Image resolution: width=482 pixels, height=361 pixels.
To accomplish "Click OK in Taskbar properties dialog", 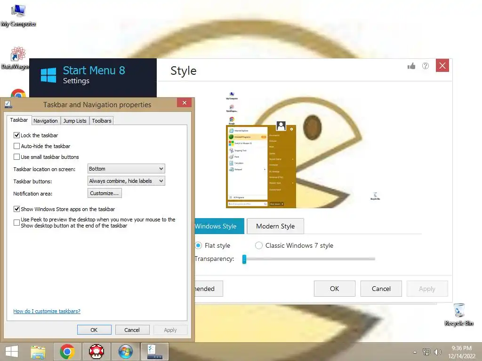I will click(94, 330).
